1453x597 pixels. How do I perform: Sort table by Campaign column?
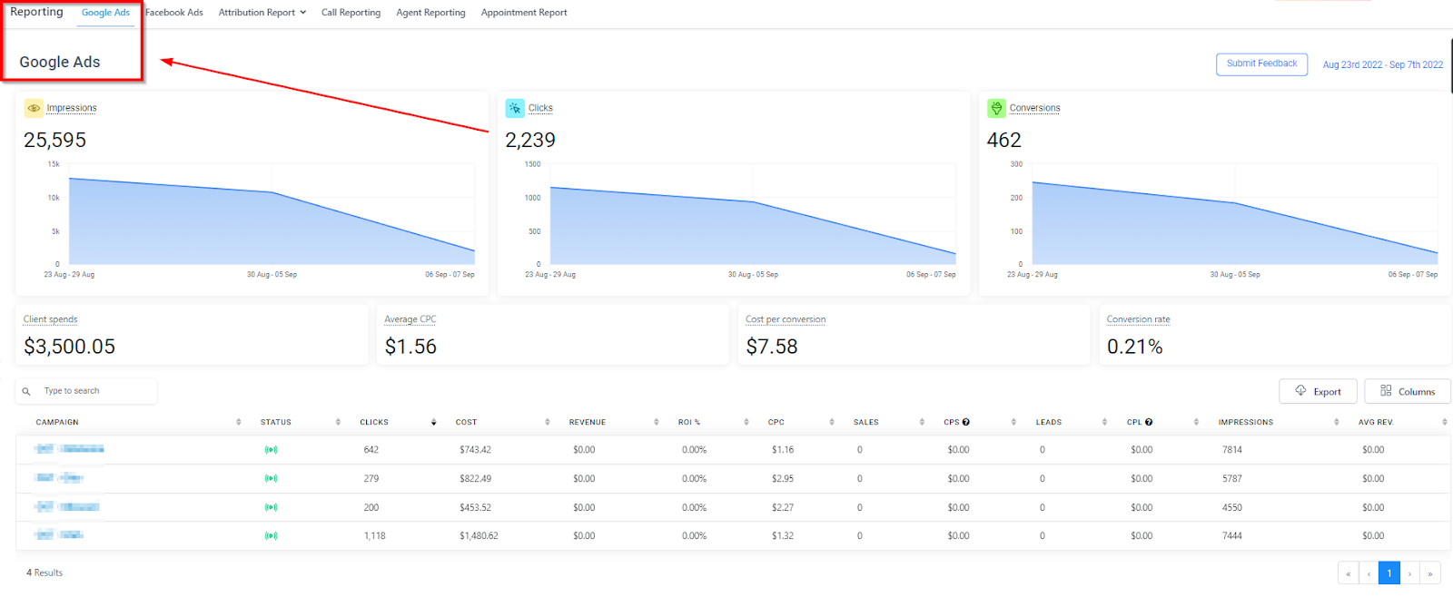click(57, 422)
